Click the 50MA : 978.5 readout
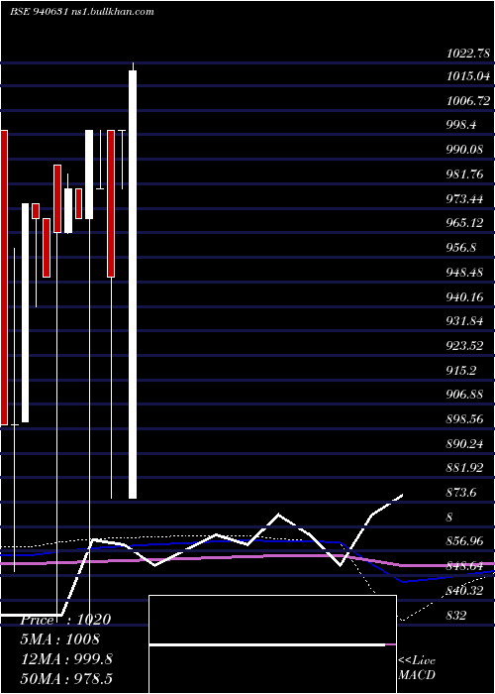The width and height of the screenshot is (495, 694). point(66,679)
